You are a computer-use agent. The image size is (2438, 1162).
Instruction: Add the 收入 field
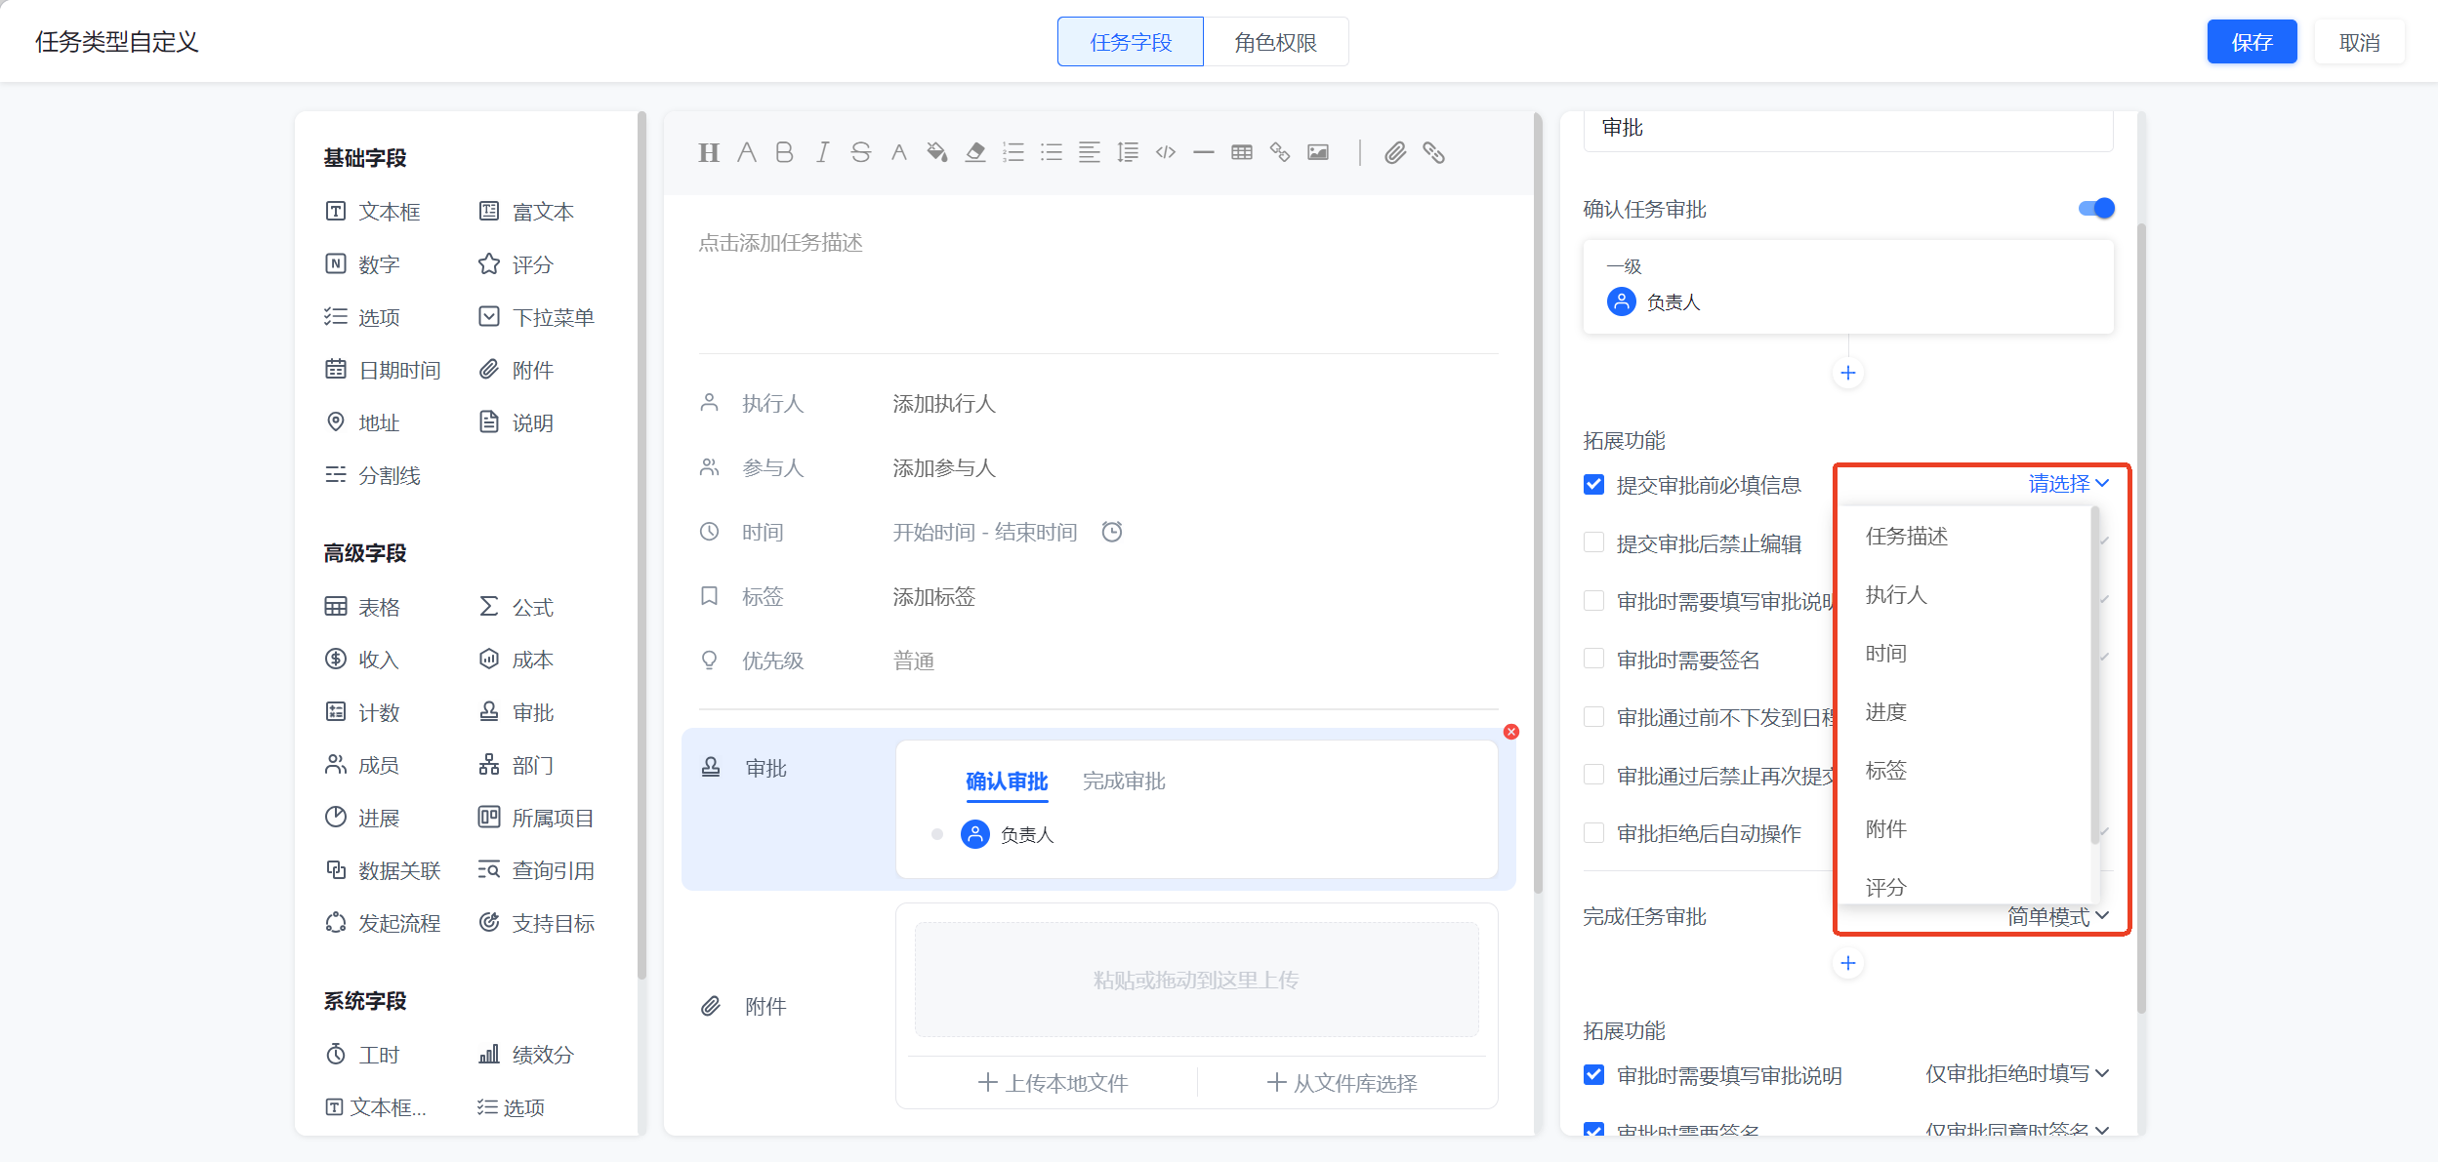tap(362, 660)
